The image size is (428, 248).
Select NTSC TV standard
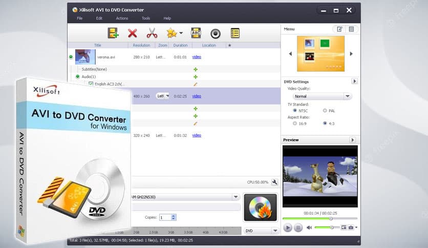click(x=295, y=110)
